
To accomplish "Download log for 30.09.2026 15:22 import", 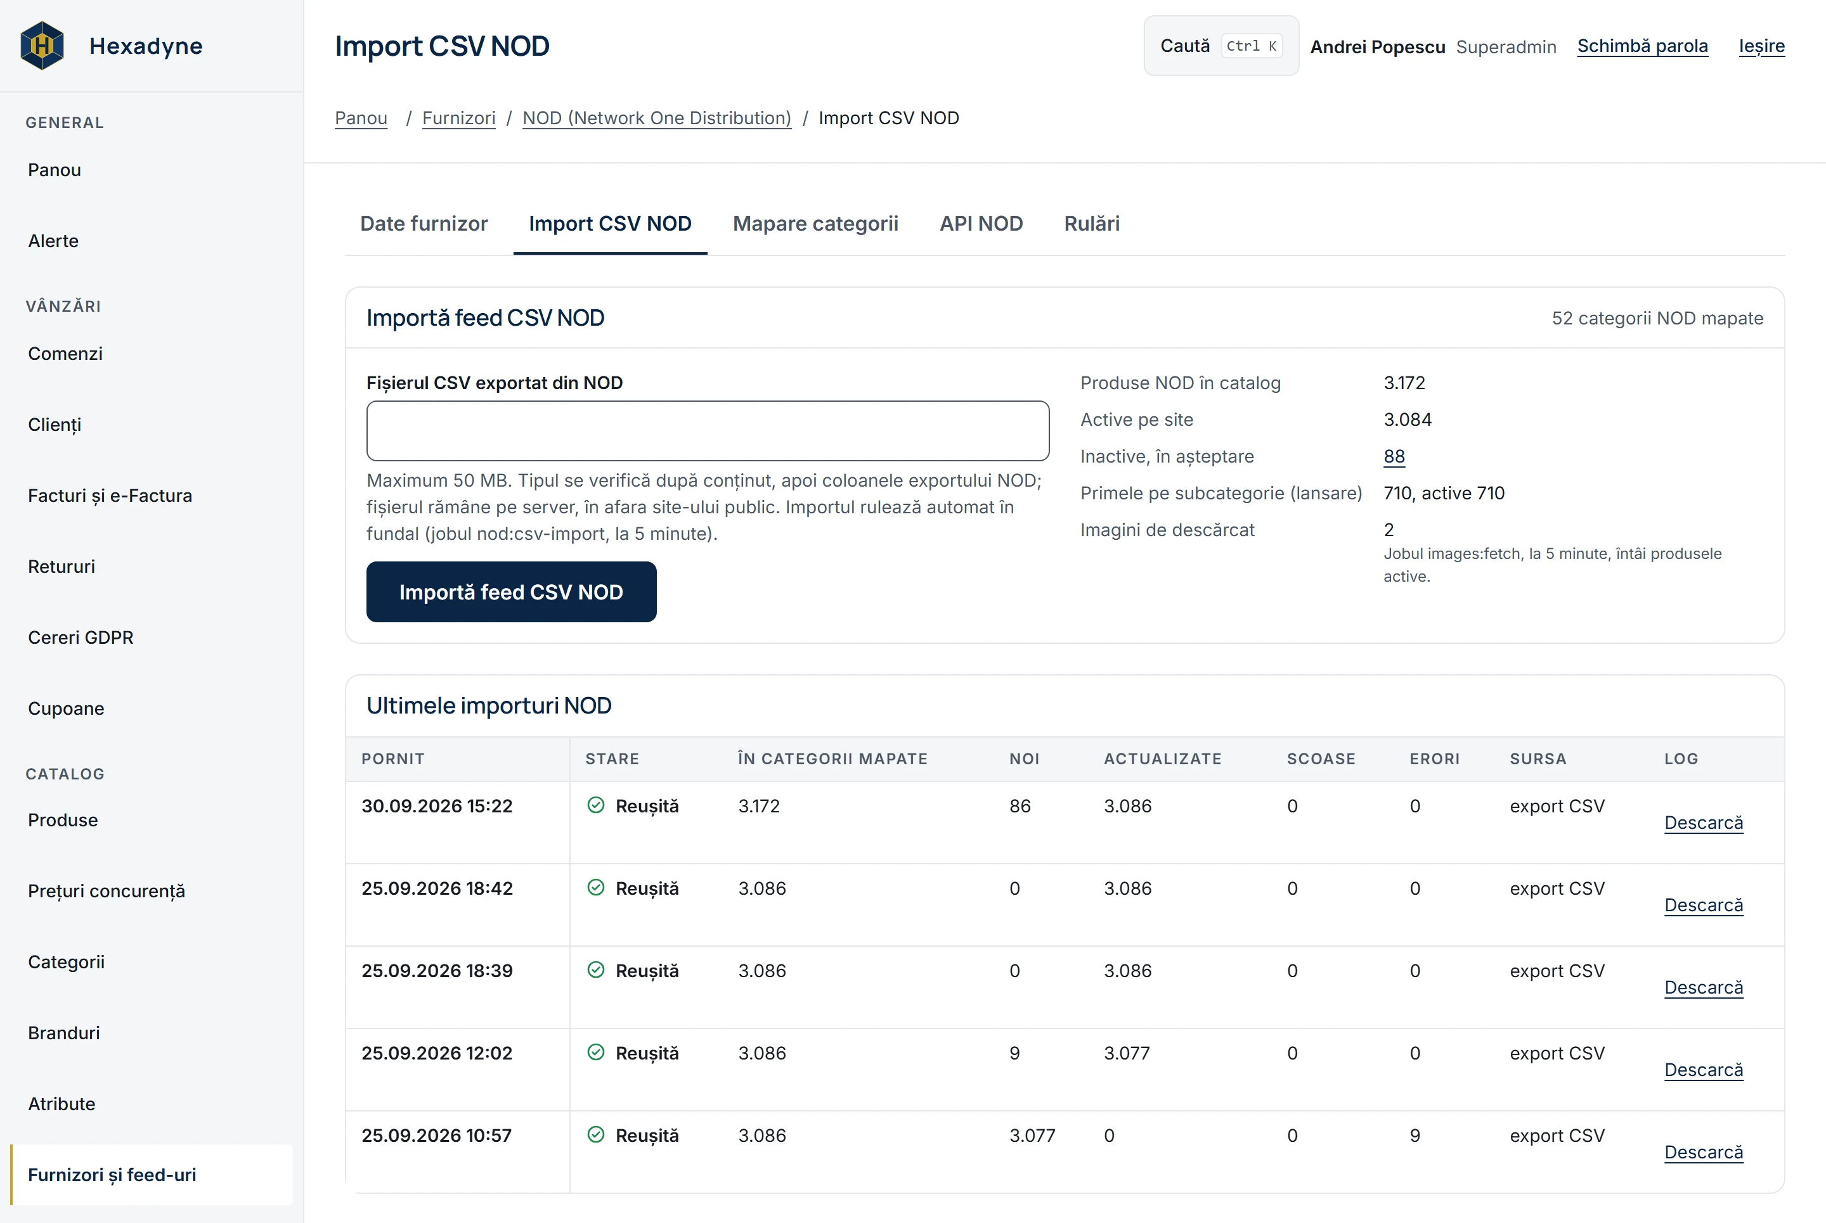I will (x=1704, y=823).
